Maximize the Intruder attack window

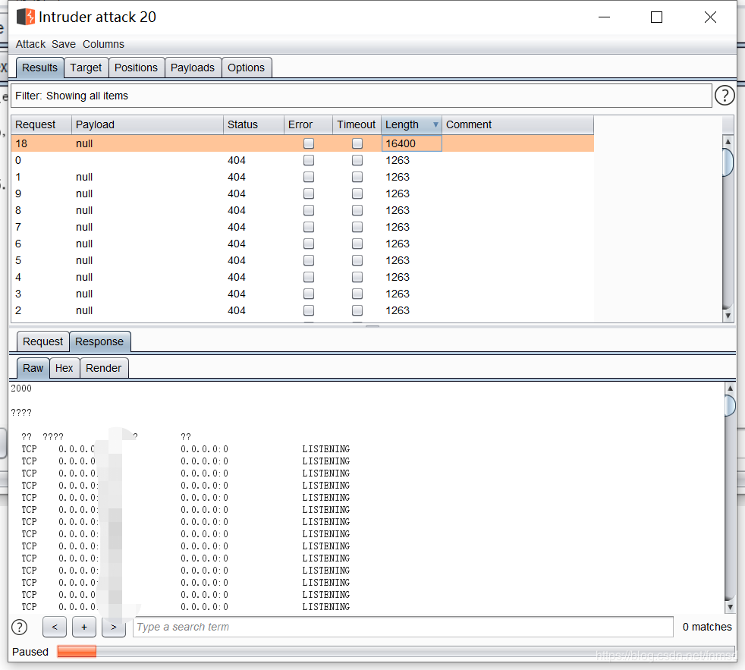[657, 17]
